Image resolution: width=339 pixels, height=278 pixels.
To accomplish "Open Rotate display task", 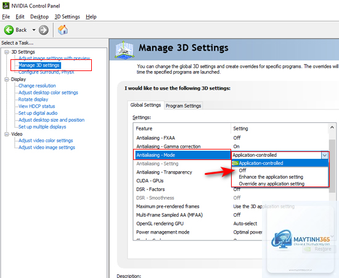I will point(33,99).
